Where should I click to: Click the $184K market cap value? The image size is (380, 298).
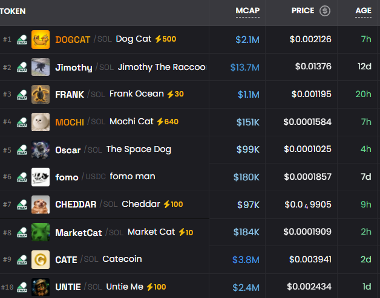pyautogui.click(x=246, y=232)
